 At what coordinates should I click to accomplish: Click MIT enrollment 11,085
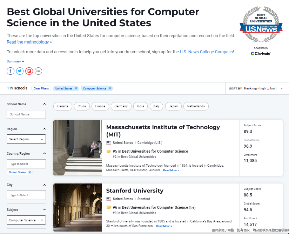tap(250, 161)
